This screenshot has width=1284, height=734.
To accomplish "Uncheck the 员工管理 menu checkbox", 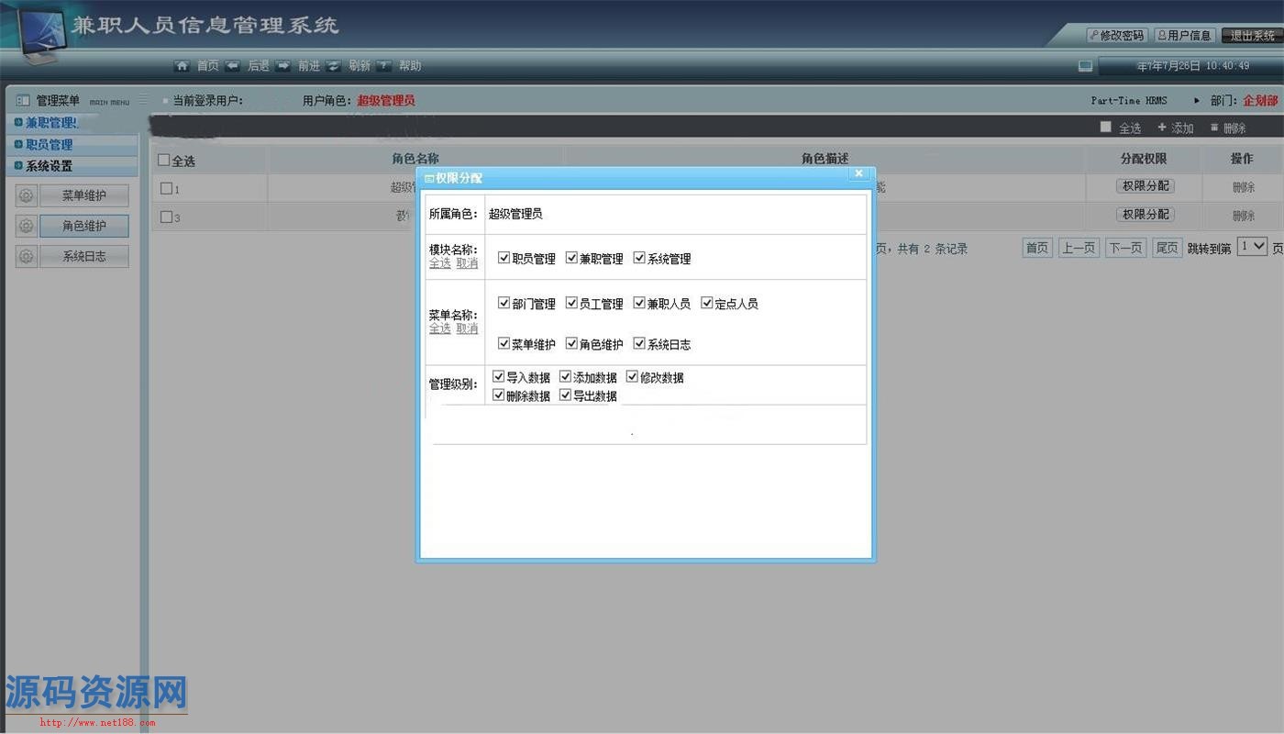I will click(571, 303).
